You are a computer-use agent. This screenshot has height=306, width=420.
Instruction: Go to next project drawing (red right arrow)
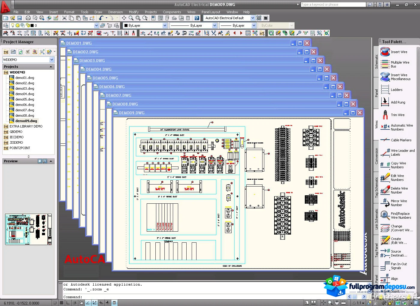[x=241, y=33]
